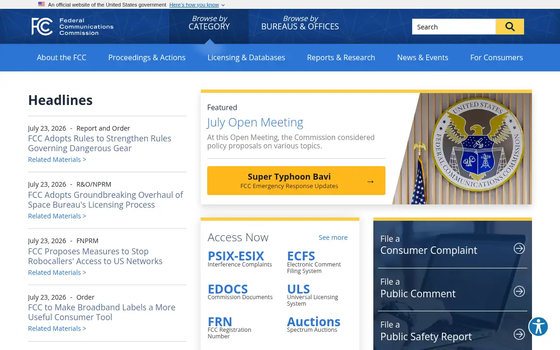Related Materials under Broadband Labels headline

(57, 329)
